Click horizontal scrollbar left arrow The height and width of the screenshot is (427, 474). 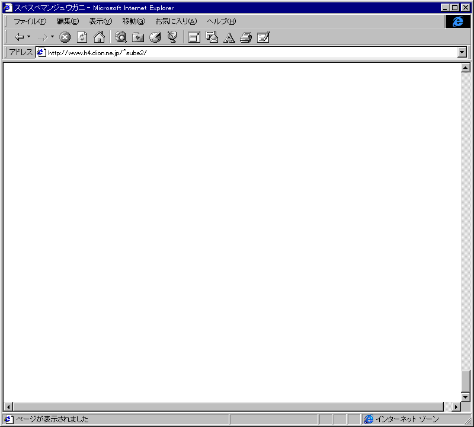tap(8, 407)
